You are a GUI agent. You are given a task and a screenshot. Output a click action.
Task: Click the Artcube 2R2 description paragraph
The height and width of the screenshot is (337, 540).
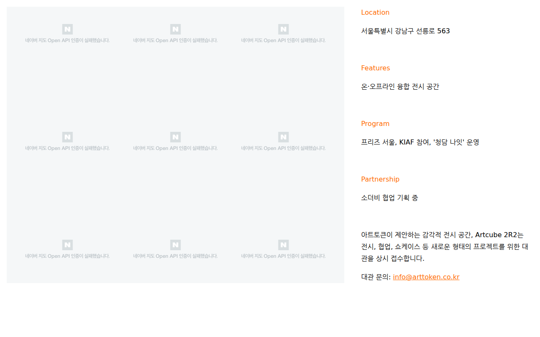pyautogui.click(x=445, y=246)
